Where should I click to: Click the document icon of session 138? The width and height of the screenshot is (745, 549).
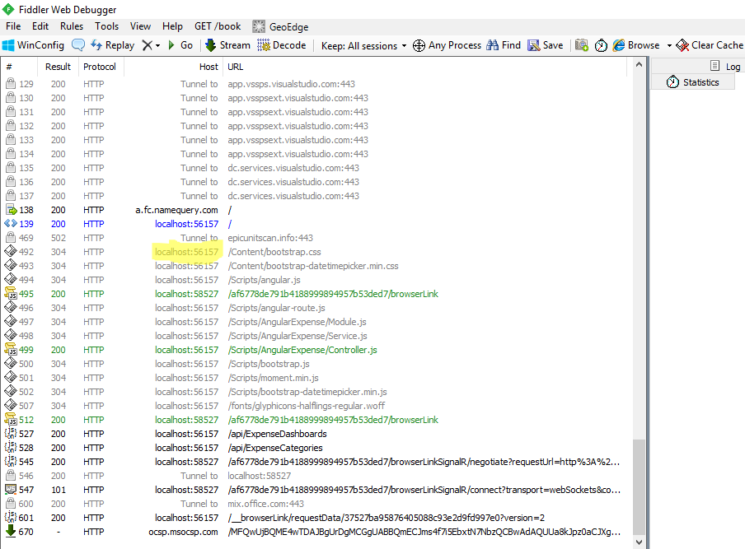[x=11, y=210]
